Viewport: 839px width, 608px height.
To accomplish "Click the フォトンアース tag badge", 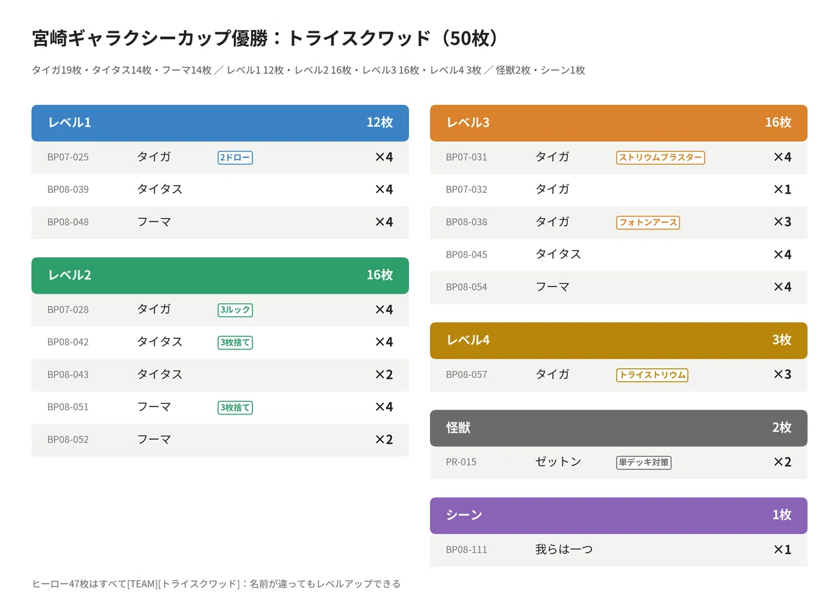I will [x=648, y=223].
